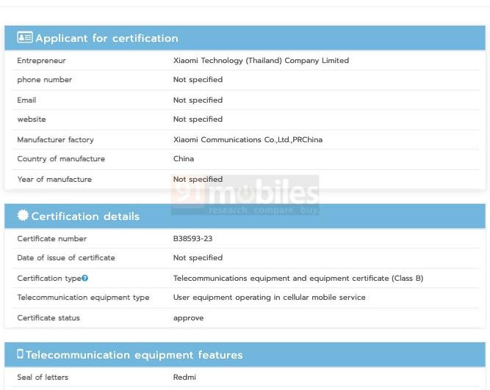Select the Redmi value
The height and width of the screenshot is (390, 490).
click(x=184, y=378)
